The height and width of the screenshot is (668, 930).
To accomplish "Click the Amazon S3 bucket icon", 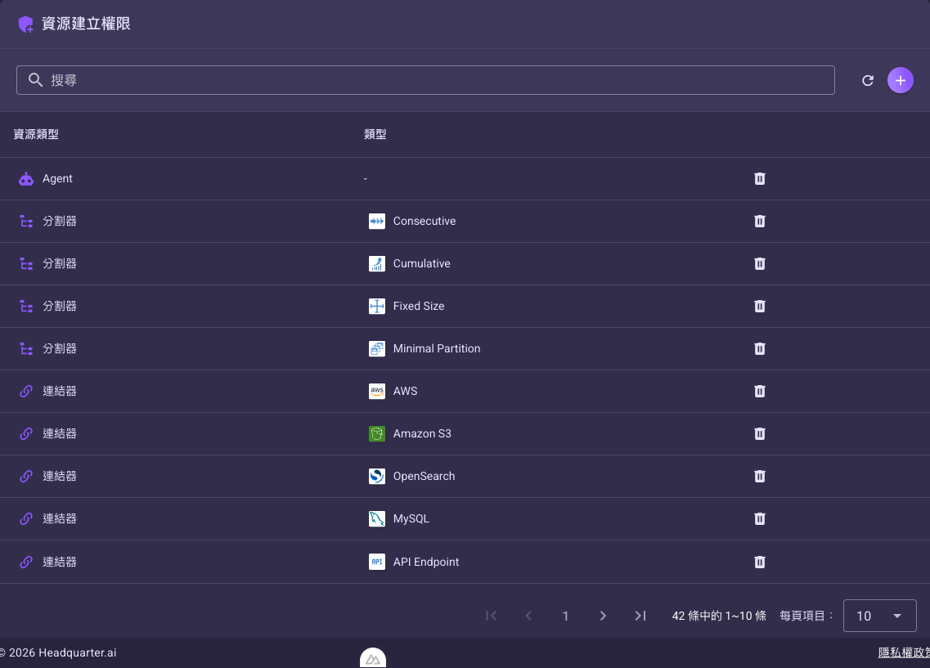I will tap(376, 434).
